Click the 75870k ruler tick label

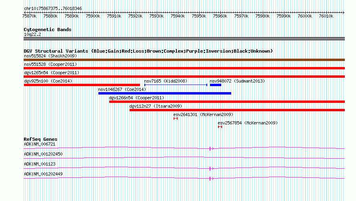[29, 16]
